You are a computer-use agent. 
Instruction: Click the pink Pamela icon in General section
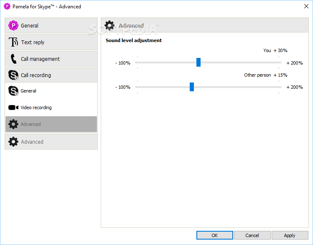(x=13, y=25)
